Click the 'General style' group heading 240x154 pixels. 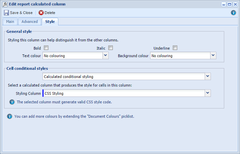click(x=19, y=31)
